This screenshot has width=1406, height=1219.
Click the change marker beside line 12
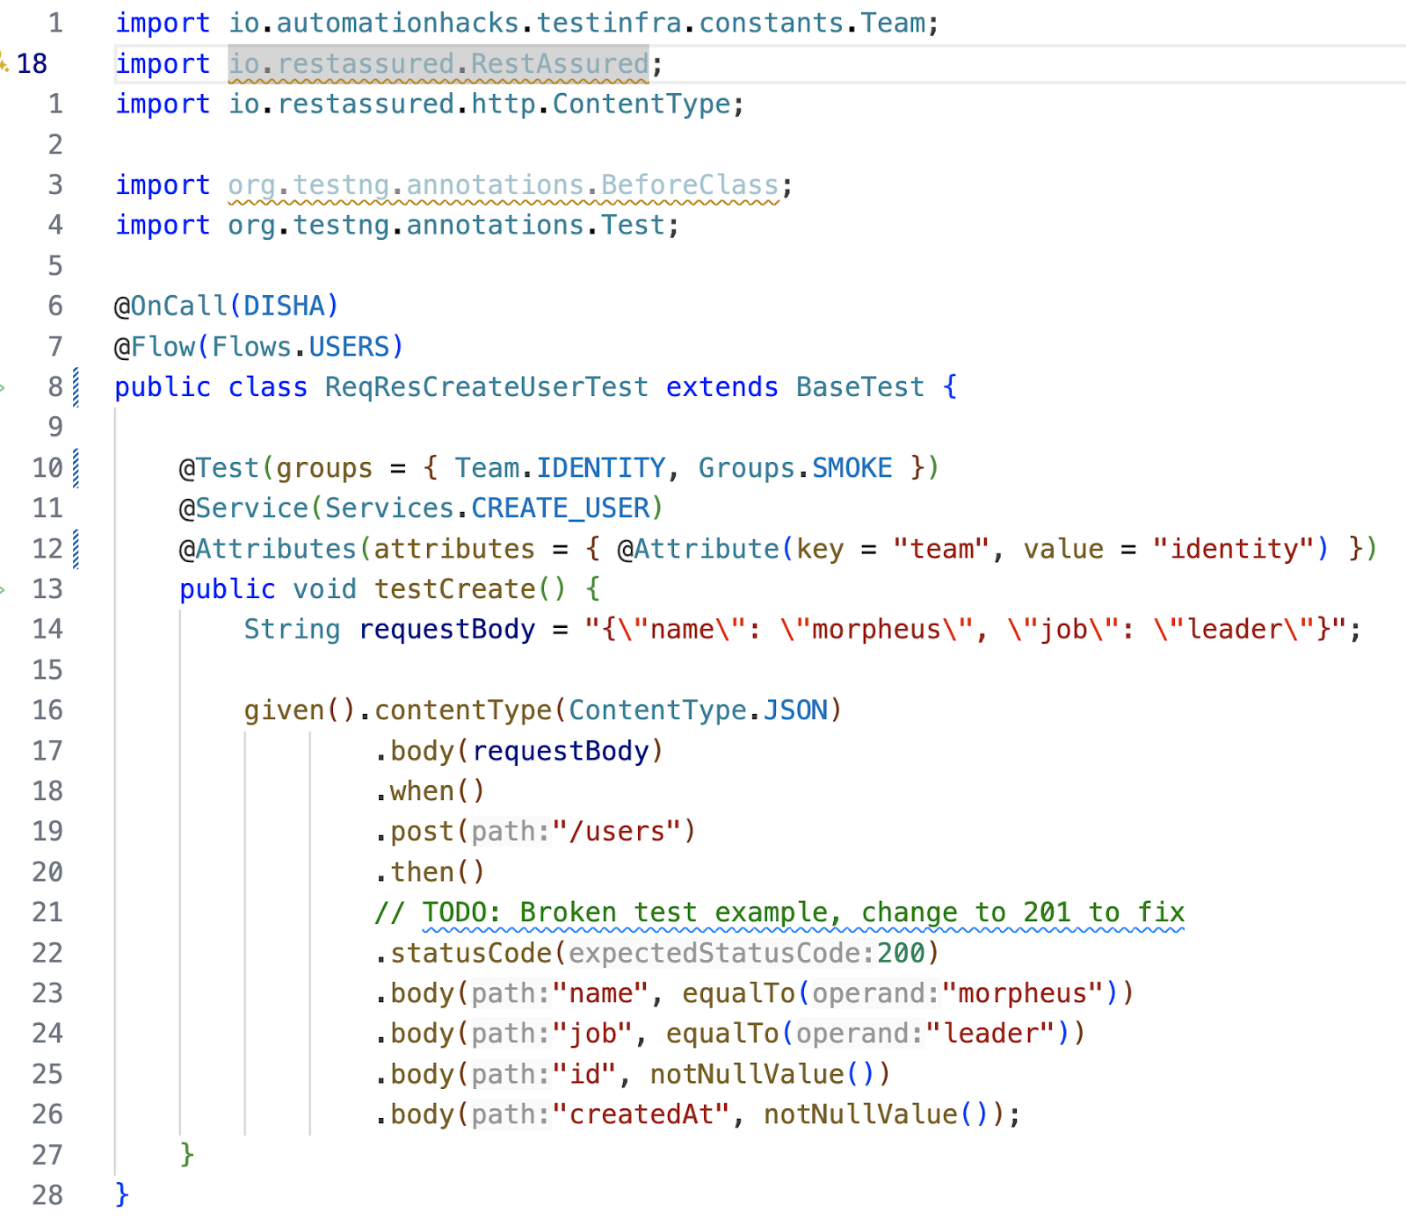76,547
